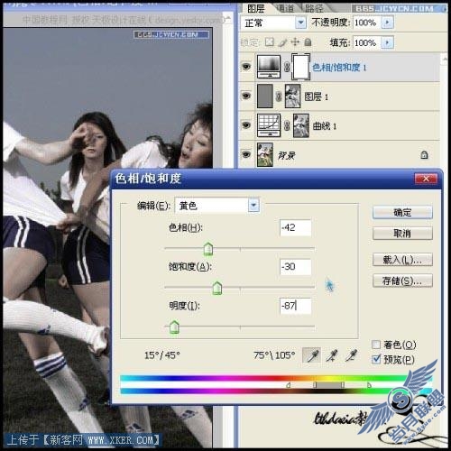
Task: Click the 色相(H) value field
Action: tap(295, 227)
